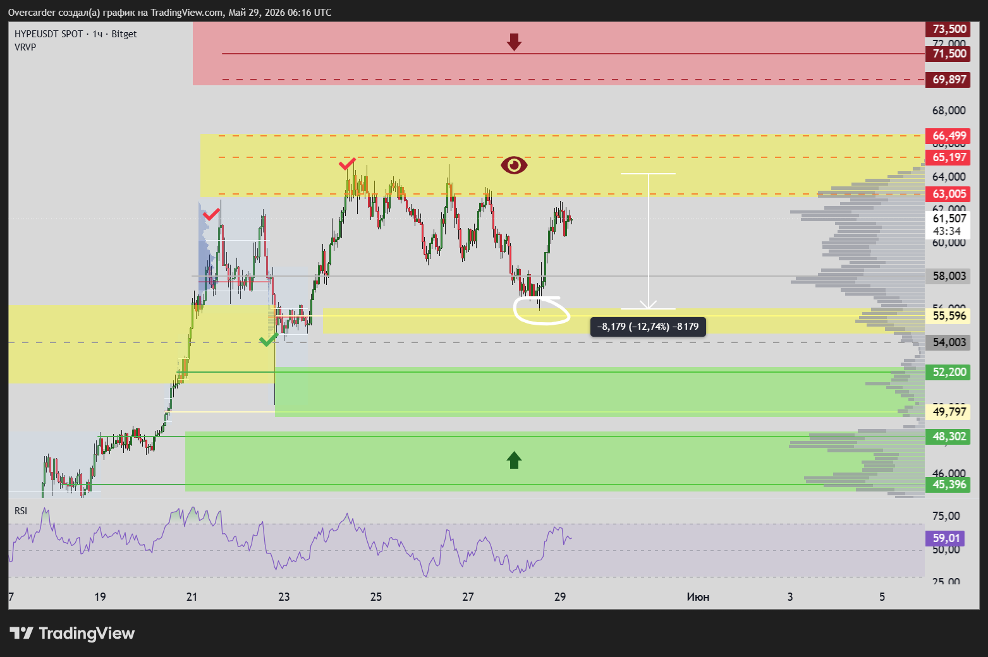Click the VRVP indicator label
Image resolution: width=988 pixels, height=657 pixels.
(x=25, y=47)
